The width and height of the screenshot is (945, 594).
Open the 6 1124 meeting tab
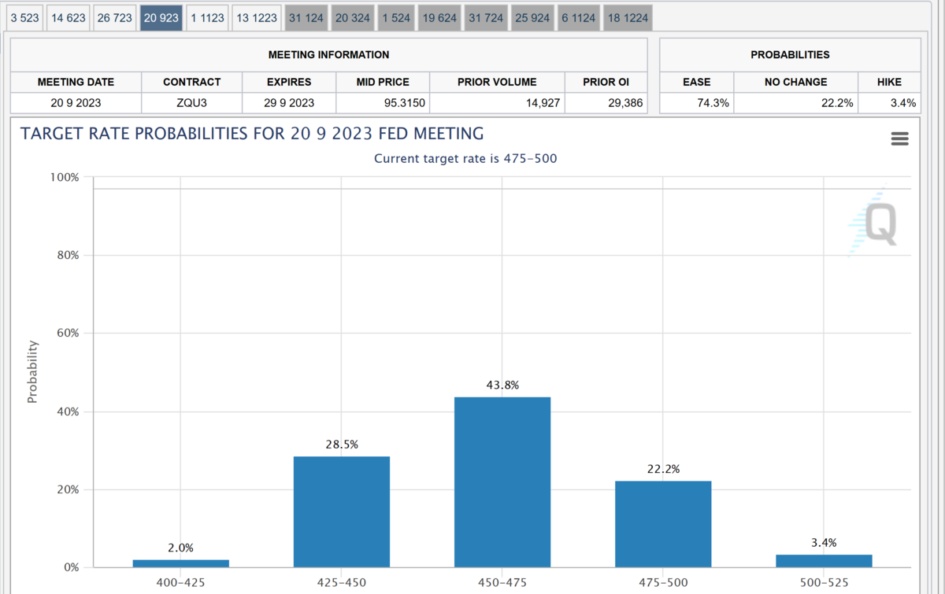[579, 17]
